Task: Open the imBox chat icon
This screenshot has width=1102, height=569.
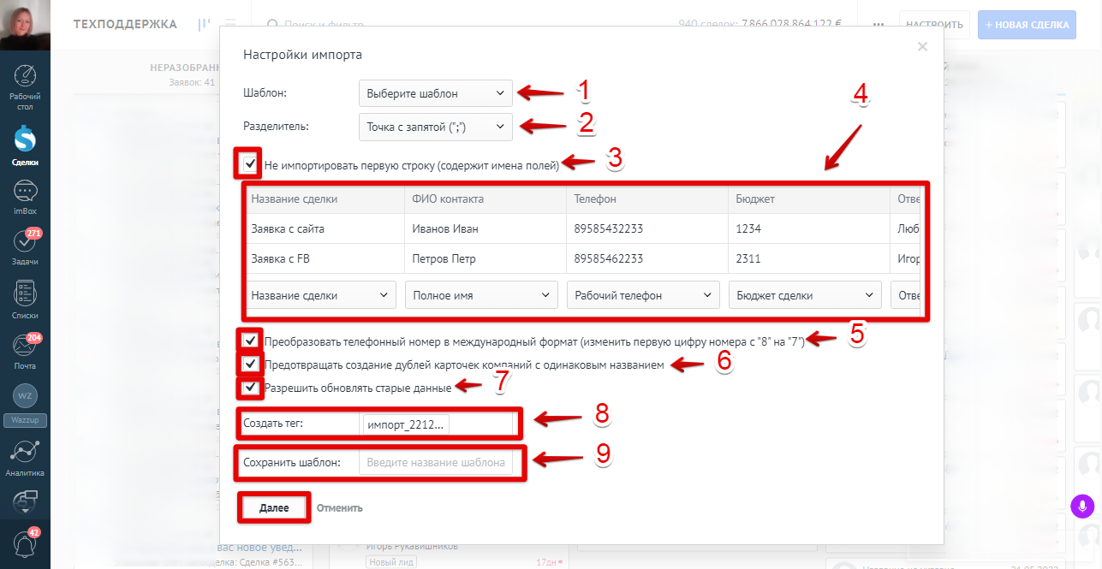Action: (x=25, y=198)
